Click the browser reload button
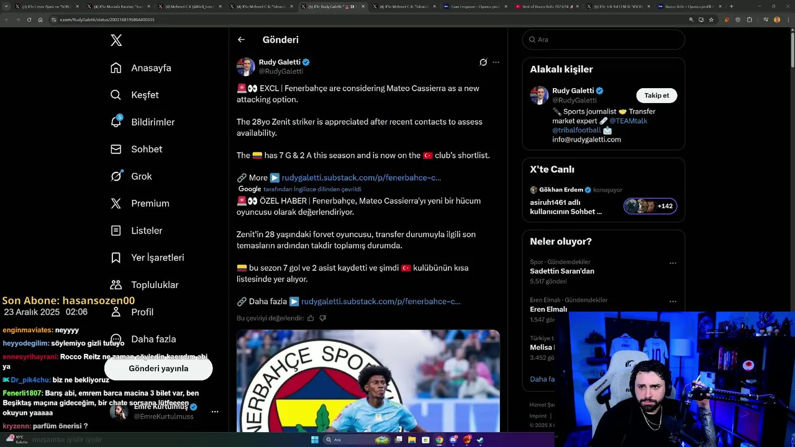 29,20
